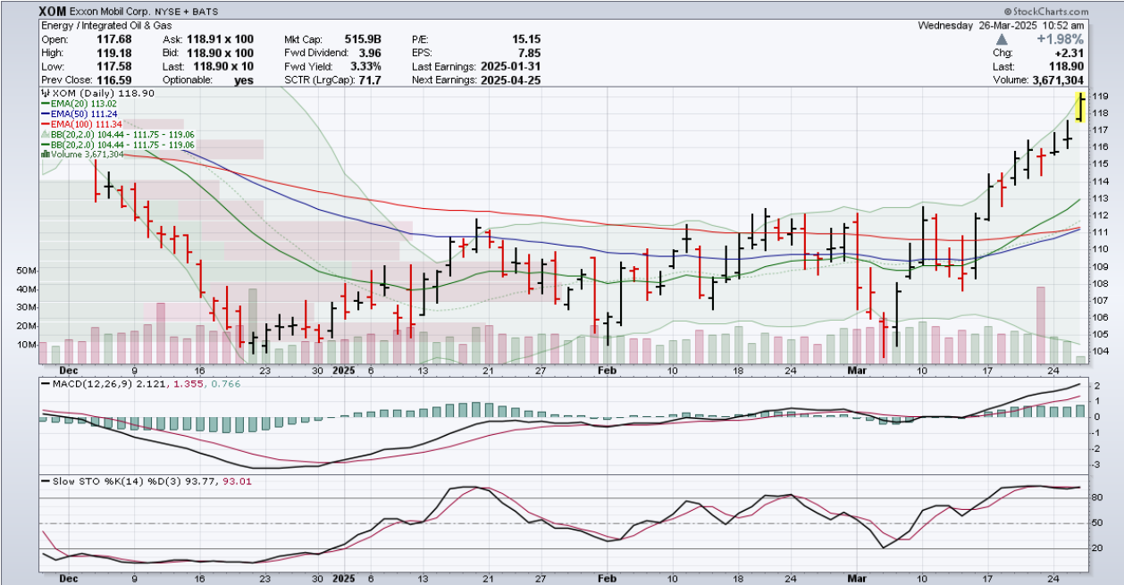This screenshot has width=1124, height=585.
Task: Click the Last quote 118.90 x 10
Action: pos(223,66)
